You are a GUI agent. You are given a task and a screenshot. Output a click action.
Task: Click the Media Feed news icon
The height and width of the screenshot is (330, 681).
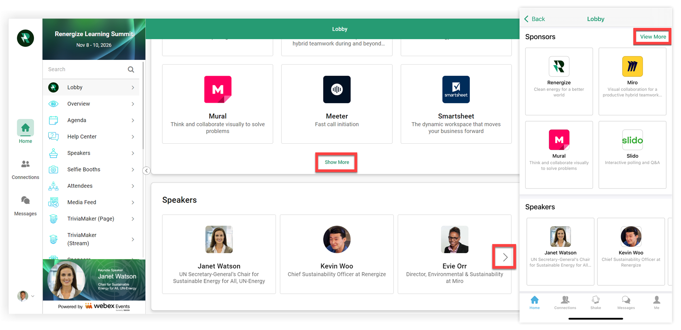(x=53, y=202)
